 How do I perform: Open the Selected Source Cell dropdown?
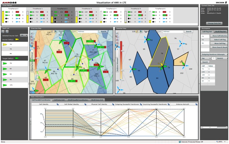click(x=24, y=35)
